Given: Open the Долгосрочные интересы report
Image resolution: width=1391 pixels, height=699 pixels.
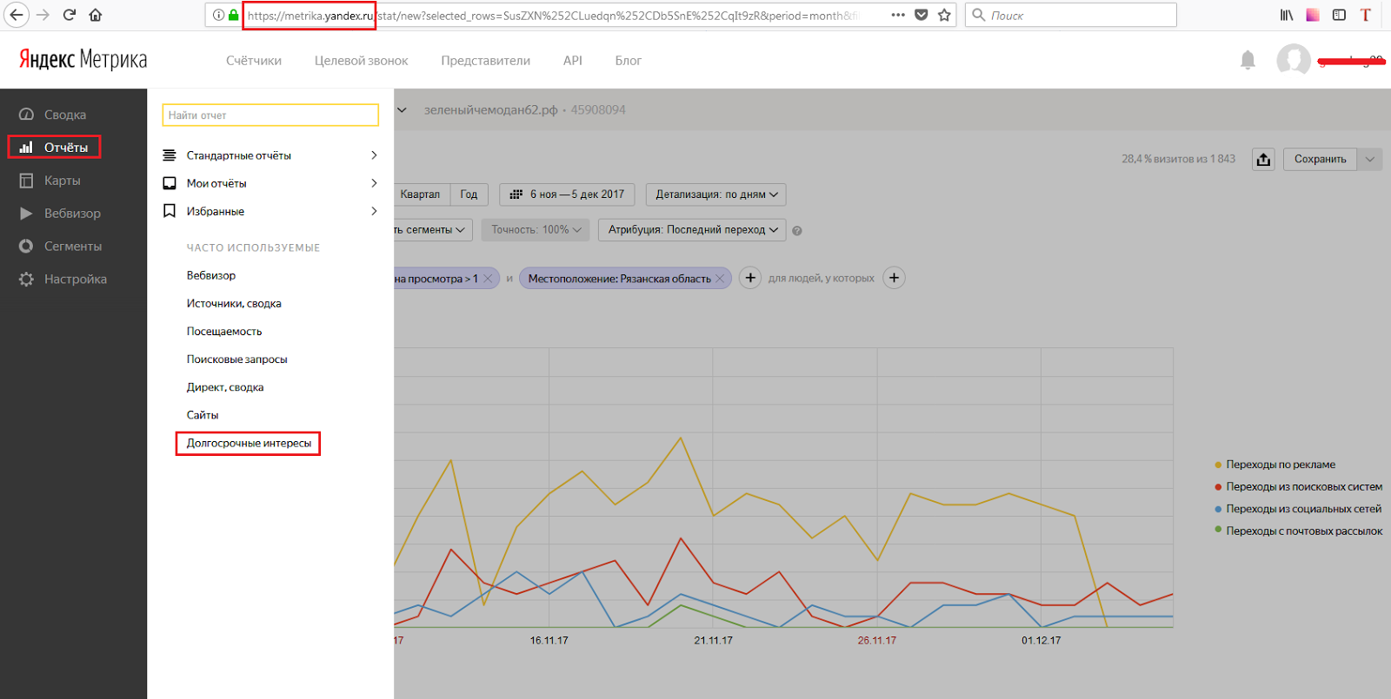Looking at the screenshot, I should pyautogui.click(x=249, y=443).
